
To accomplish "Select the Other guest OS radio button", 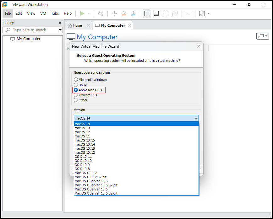I will 76,100.
